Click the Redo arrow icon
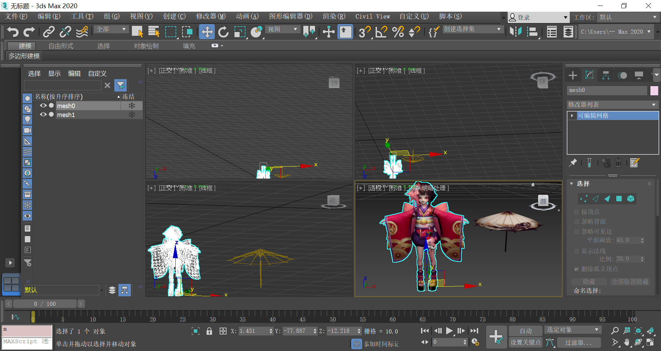Viewport: 661px width, 351px height. pos(29,32)
